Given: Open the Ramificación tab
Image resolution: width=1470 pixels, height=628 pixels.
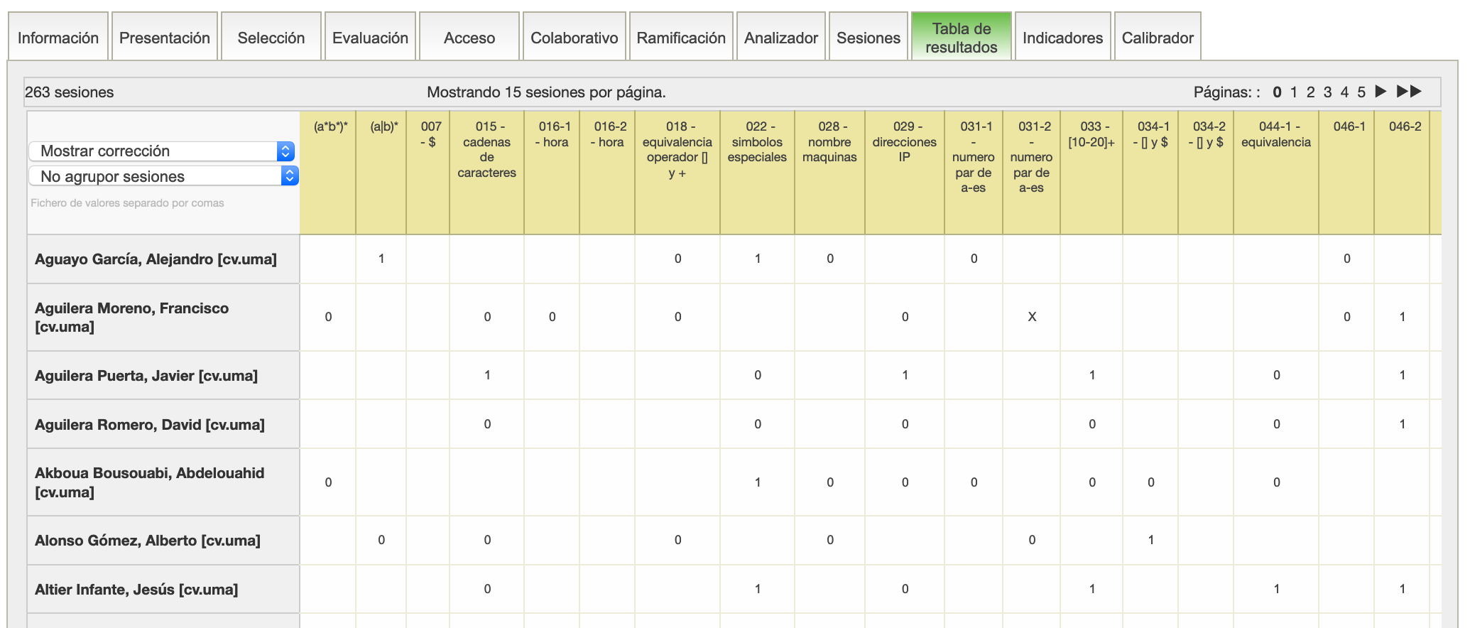Looking at the screenshot, I should pos(680,38).
